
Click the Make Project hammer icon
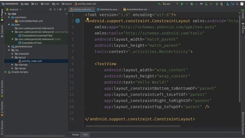tap(159, 4)
